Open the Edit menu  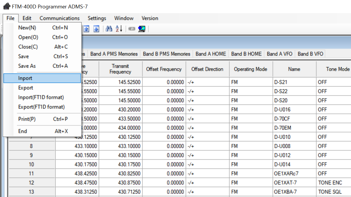tap(27, 18)
